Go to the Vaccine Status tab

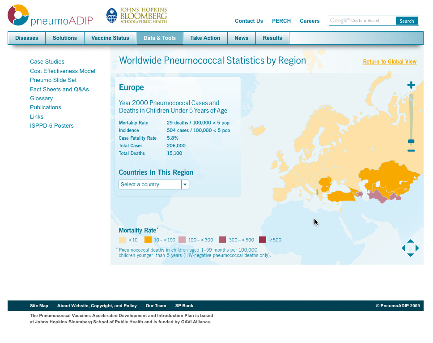pos(110,38)
